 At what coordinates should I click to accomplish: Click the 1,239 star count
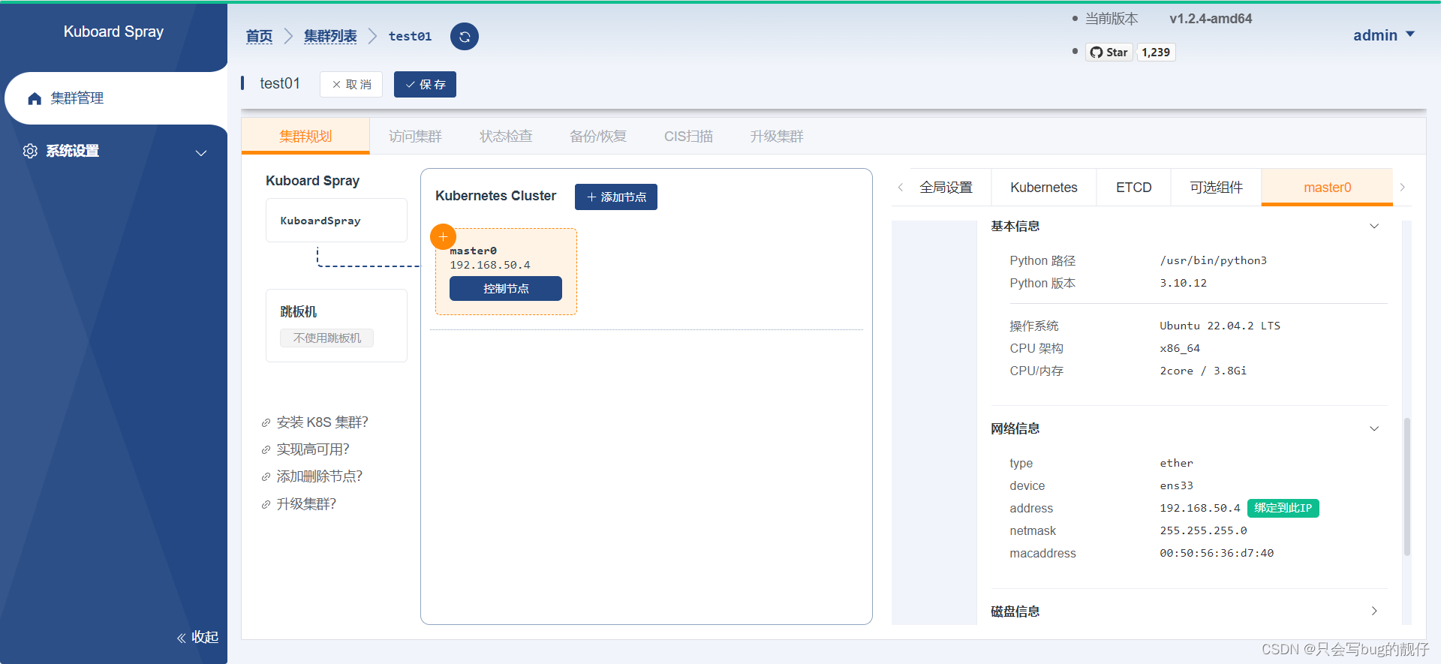tap(1156, 52)
